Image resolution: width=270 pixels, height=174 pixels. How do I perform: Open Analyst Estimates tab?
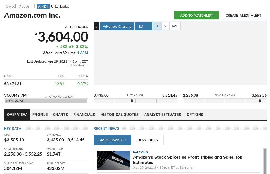click(x=163, y=115)
